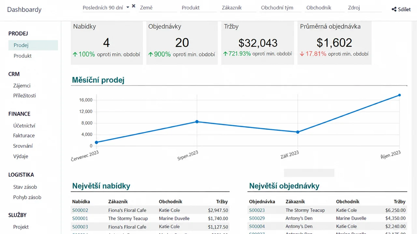Click the Tržby $32,043 KPI card

click(x=258, y=43)
